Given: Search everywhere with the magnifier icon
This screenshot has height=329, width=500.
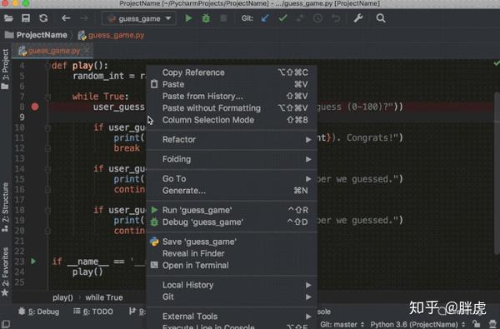Looking at the screenshot, I should [381, 18].
